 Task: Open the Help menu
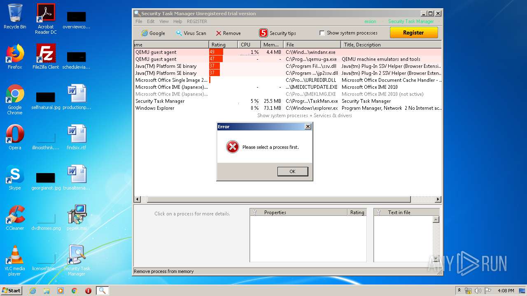pos(177,21)
